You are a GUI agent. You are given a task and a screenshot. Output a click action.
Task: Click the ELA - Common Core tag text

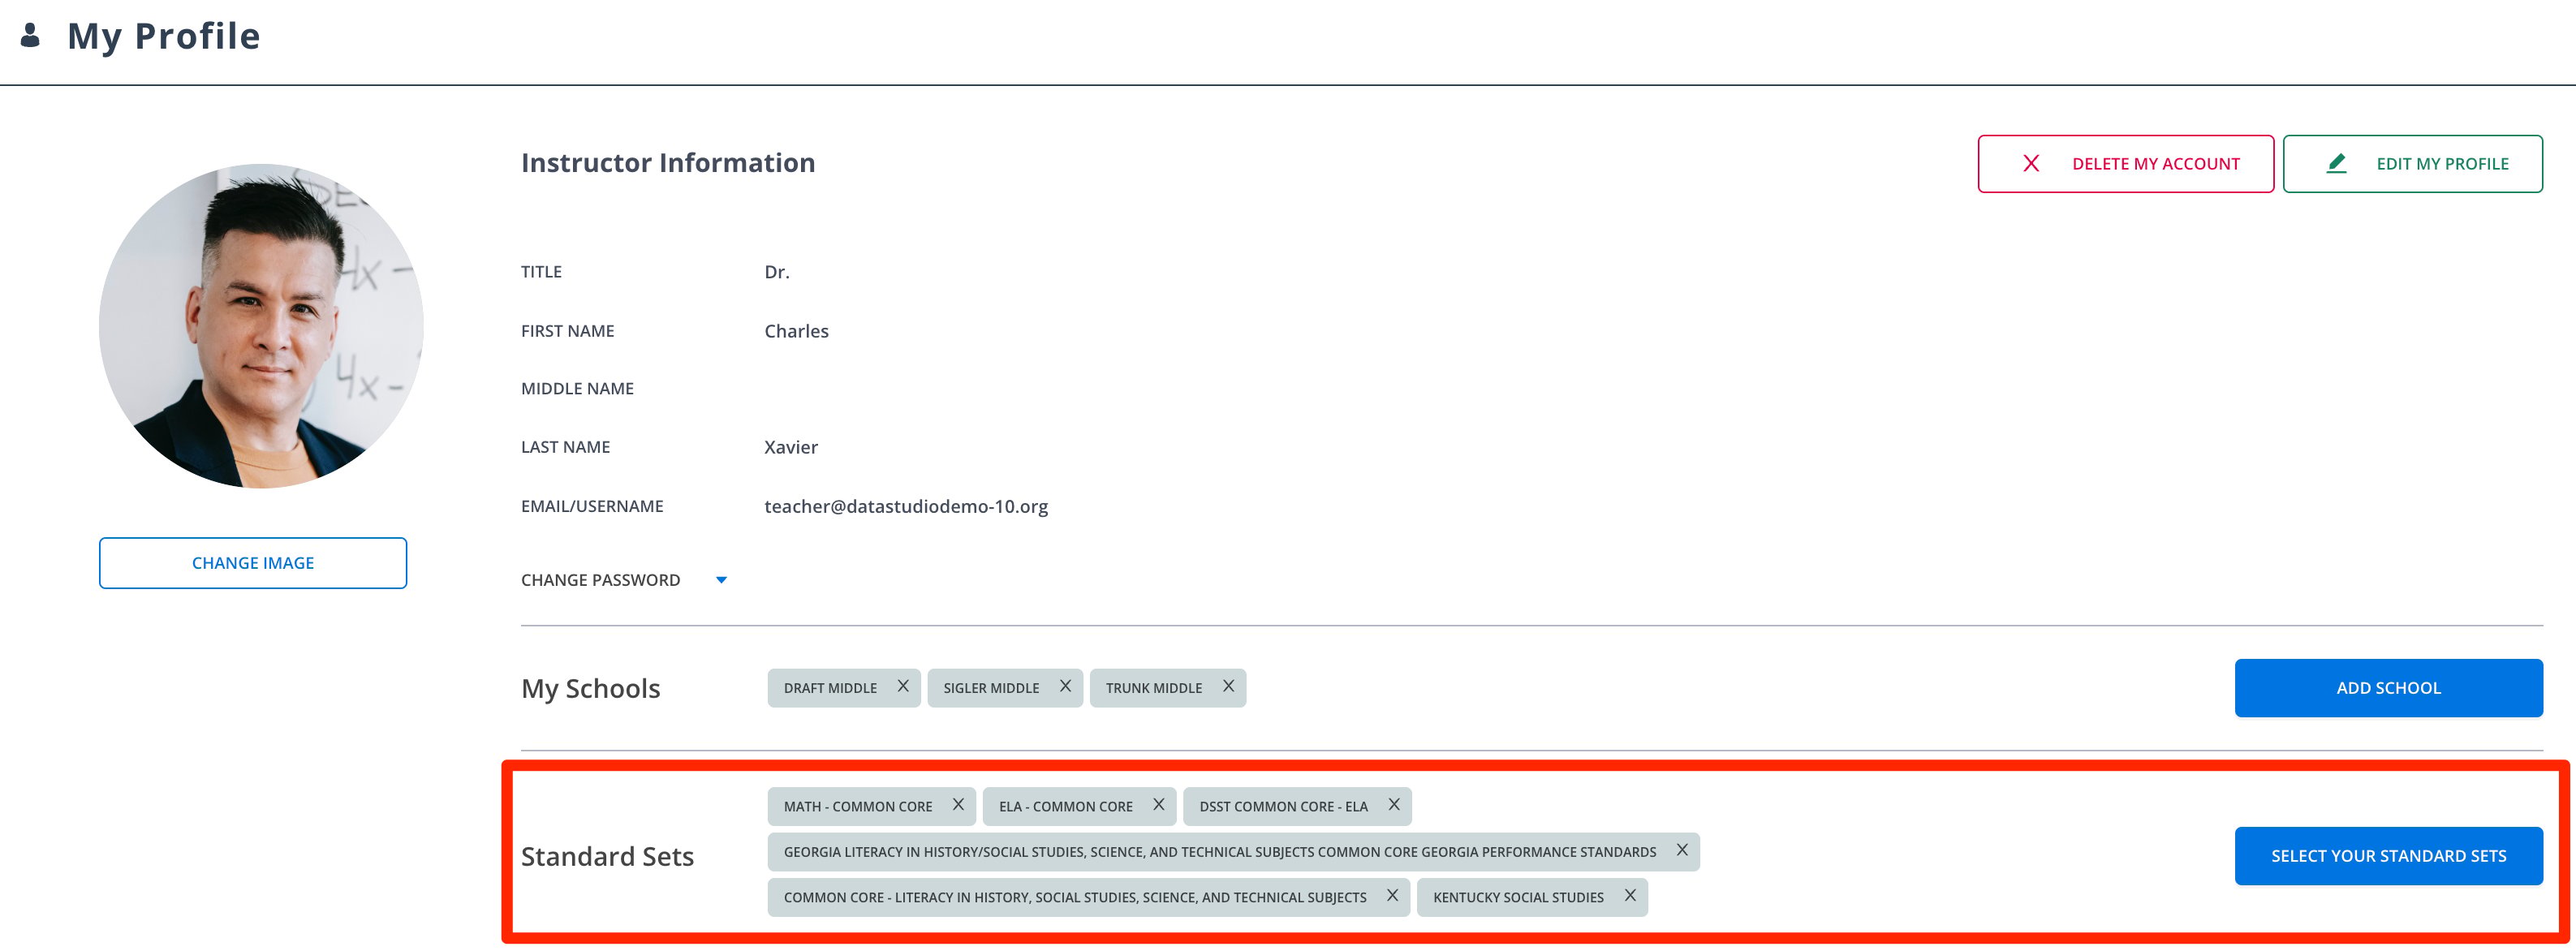click(1065, 807)
